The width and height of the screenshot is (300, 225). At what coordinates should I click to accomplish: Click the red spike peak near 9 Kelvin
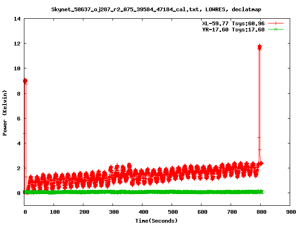25,81
